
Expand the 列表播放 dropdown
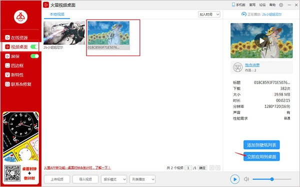tap(142, 179)
